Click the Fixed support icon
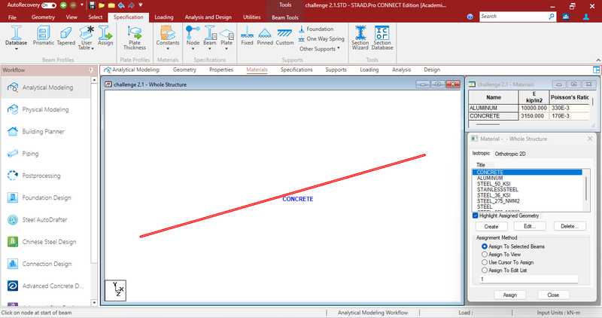 tap(247, 35)
